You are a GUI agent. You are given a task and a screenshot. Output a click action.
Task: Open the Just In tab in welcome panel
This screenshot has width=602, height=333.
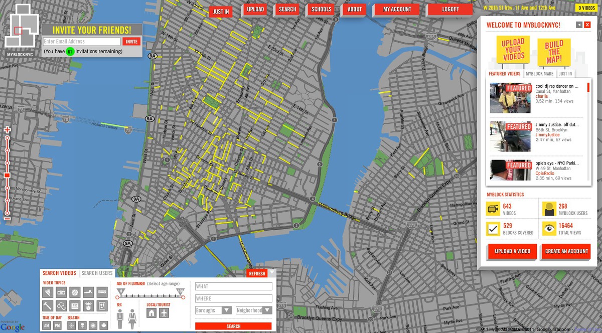click(565, 74)
